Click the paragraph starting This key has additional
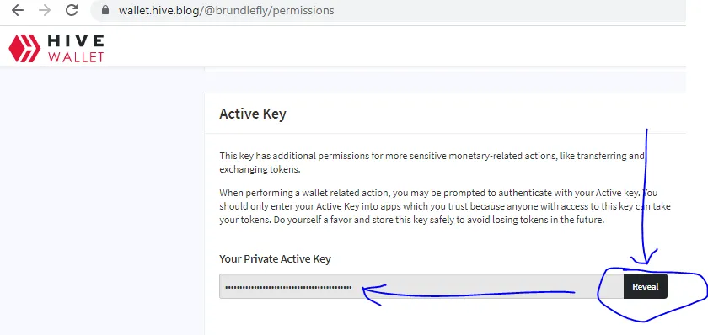This screenshot has width=708, height=335. [x=432, y=162]
